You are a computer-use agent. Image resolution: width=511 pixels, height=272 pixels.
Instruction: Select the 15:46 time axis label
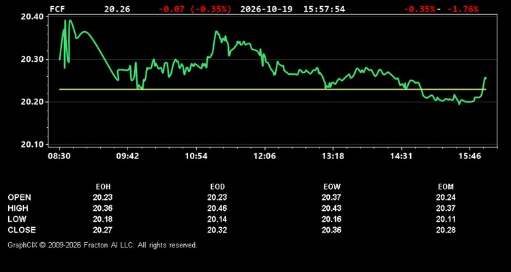click(469, 156)
